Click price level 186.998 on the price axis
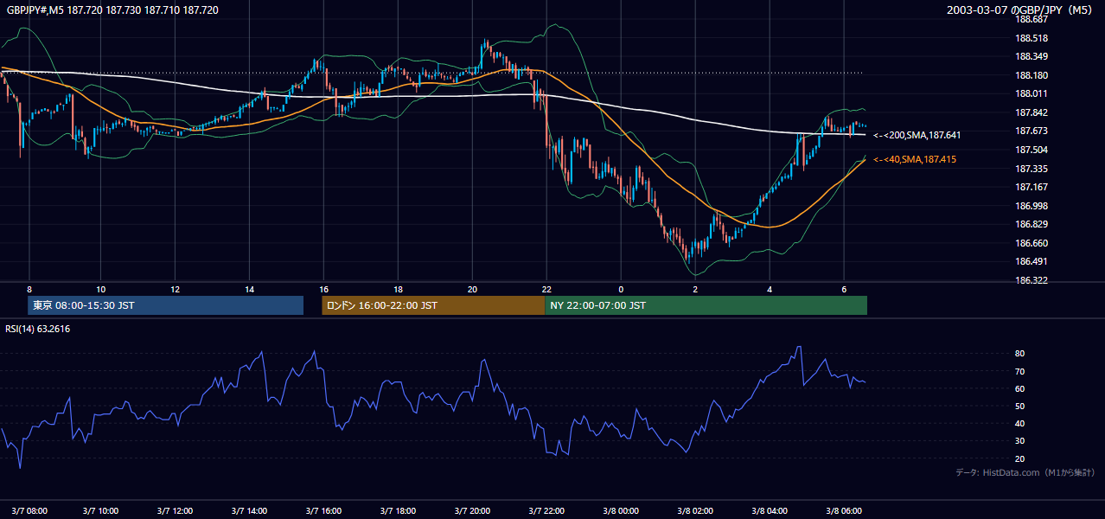The width and height of the screenshot is (1105, 519). pos(1031,206)
